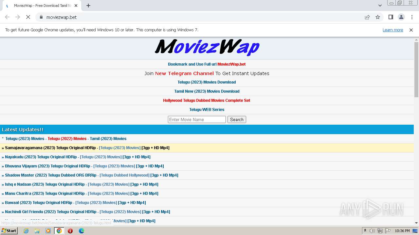Open the Chrome three-dot menu
The height and width of the screenshot is (235, 419).
pyautogui.click(x=412, y=17)
